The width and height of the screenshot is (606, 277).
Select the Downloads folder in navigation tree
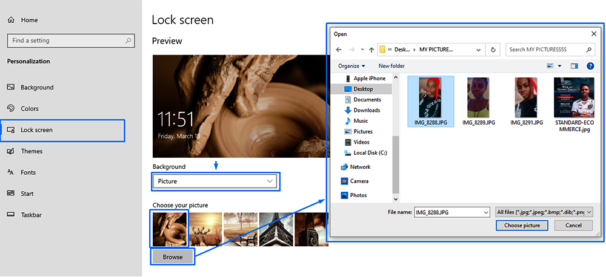click(367, 110)
